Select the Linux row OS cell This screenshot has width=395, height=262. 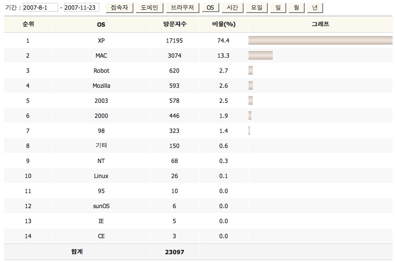coord(101,176)
